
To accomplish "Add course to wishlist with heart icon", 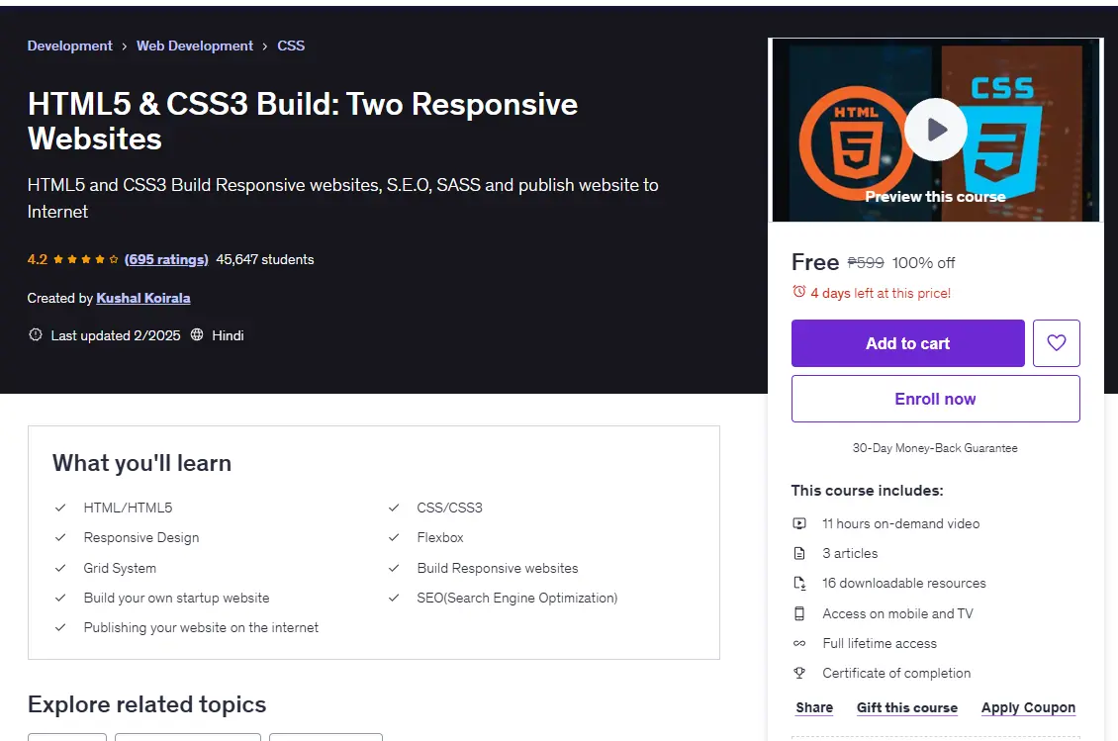I will pos(1056,343).
